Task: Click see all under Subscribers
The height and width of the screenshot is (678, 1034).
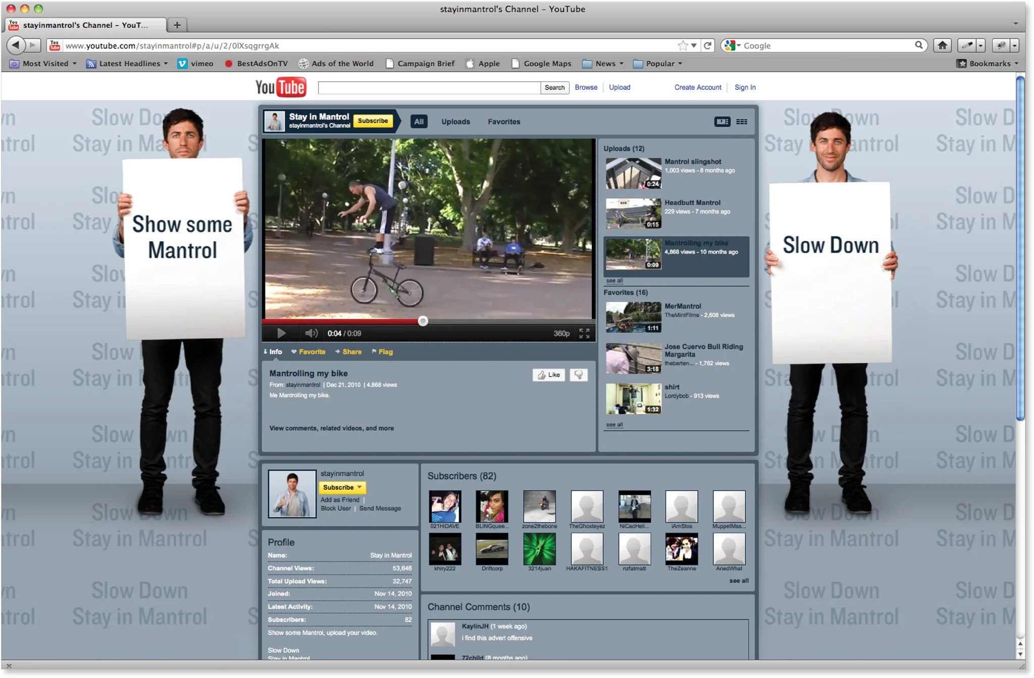Action: pos(739,581)
